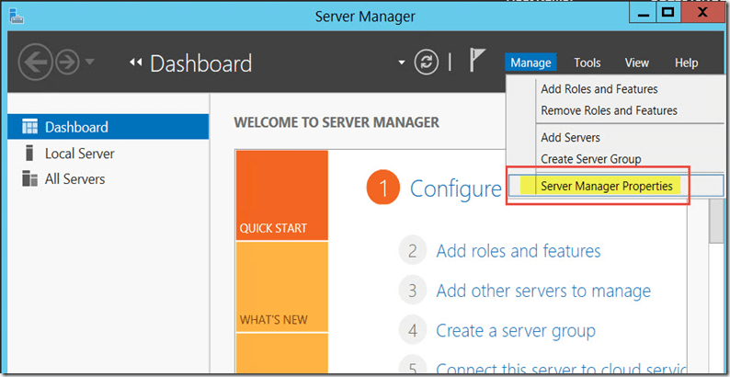Image resolution: width=730 pixels, height=377 pixels.
Task: Open the notifications flag icon
Action: [478, 62]
